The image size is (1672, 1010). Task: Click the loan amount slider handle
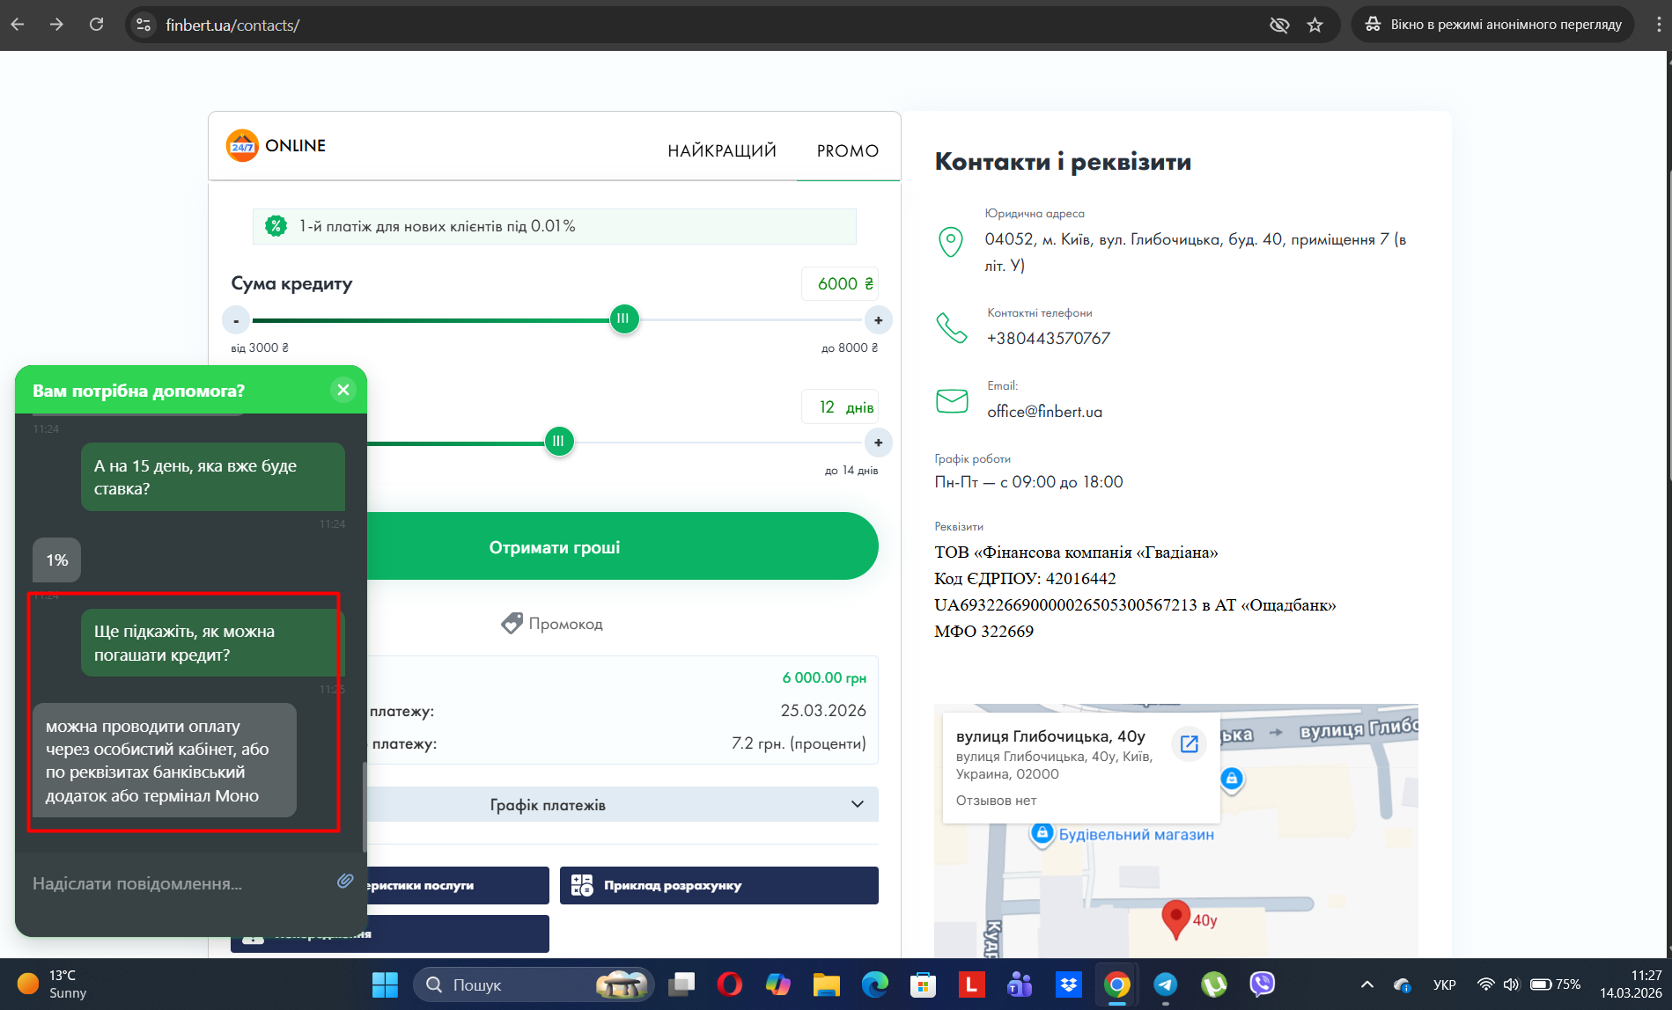pyautogui.click(x=623, y=318)
